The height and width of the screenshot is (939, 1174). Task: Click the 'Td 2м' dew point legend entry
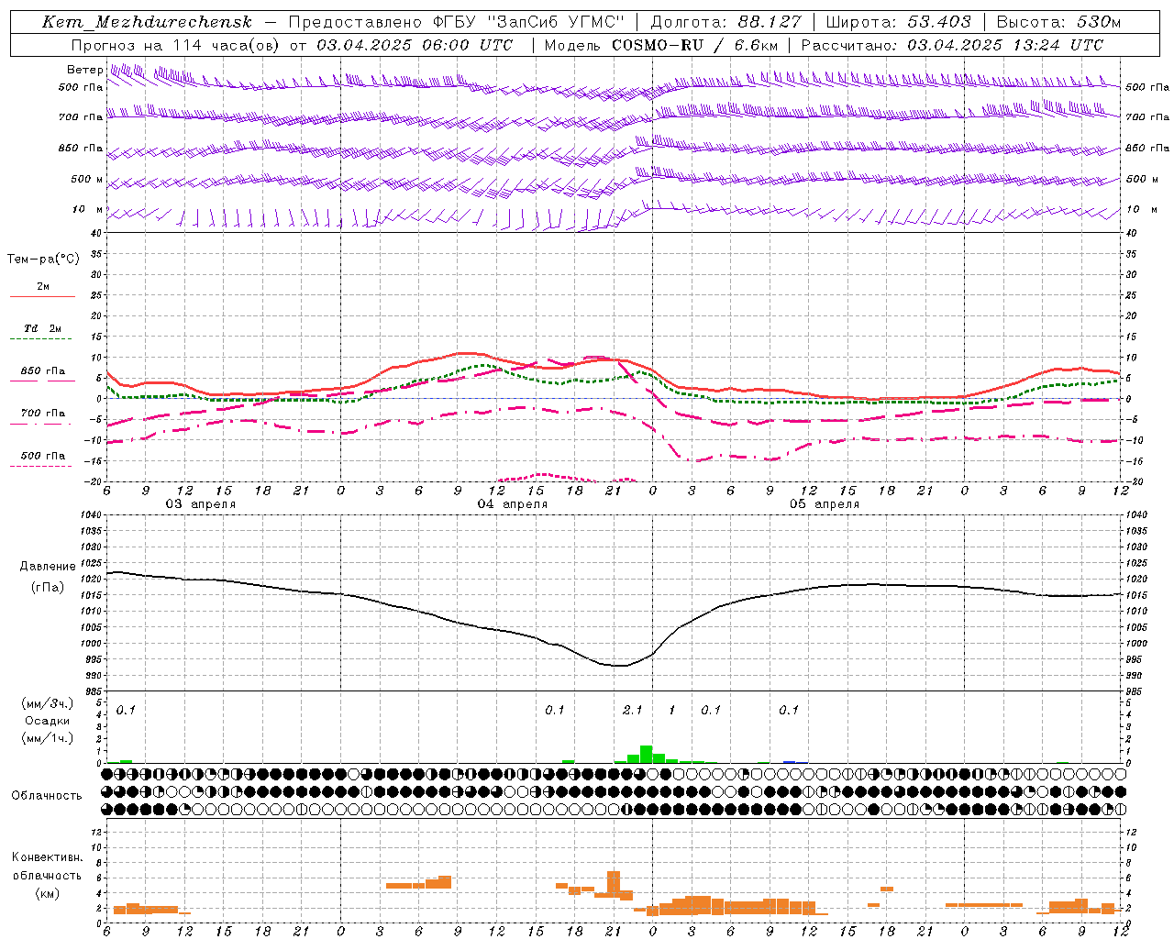pos(42,328)
